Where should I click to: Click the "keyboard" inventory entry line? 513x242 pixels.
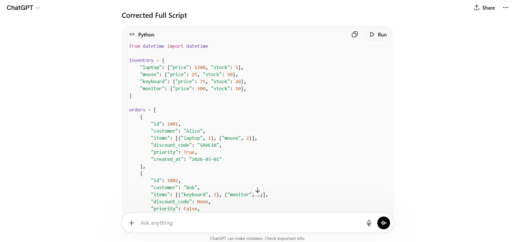193,81
